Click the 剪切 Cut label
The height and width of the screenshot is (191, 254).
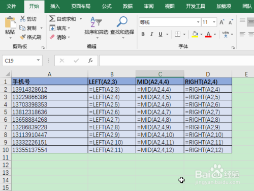[31, 19]
